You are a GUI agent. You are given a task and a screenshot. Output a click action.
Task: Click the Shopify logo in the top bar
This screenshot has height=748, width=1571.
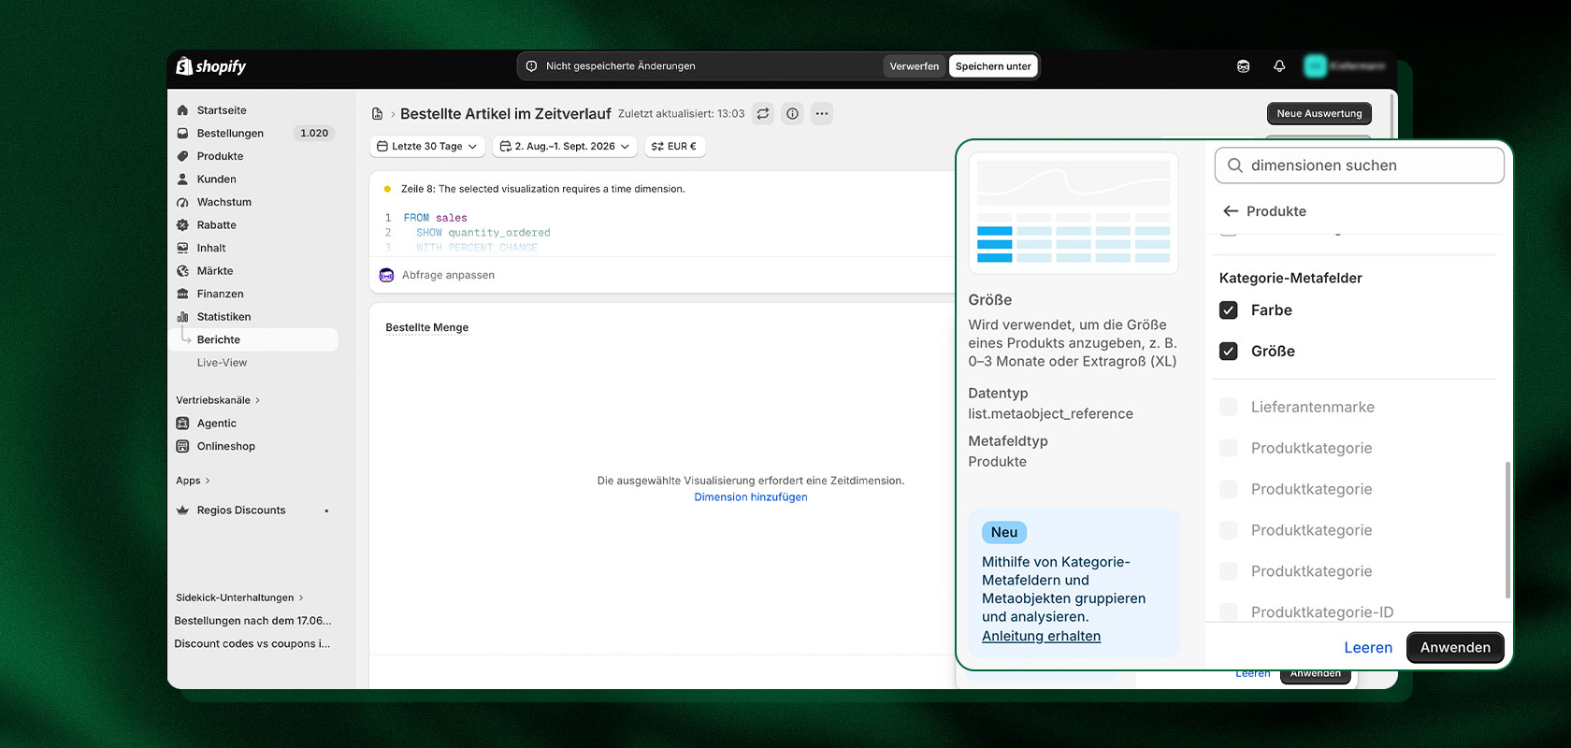[x=211, y=66]
